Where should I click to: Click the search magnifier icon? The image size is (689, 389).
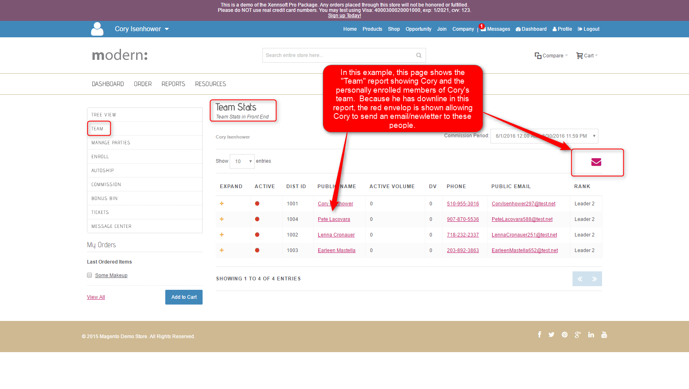click(419, 55)
